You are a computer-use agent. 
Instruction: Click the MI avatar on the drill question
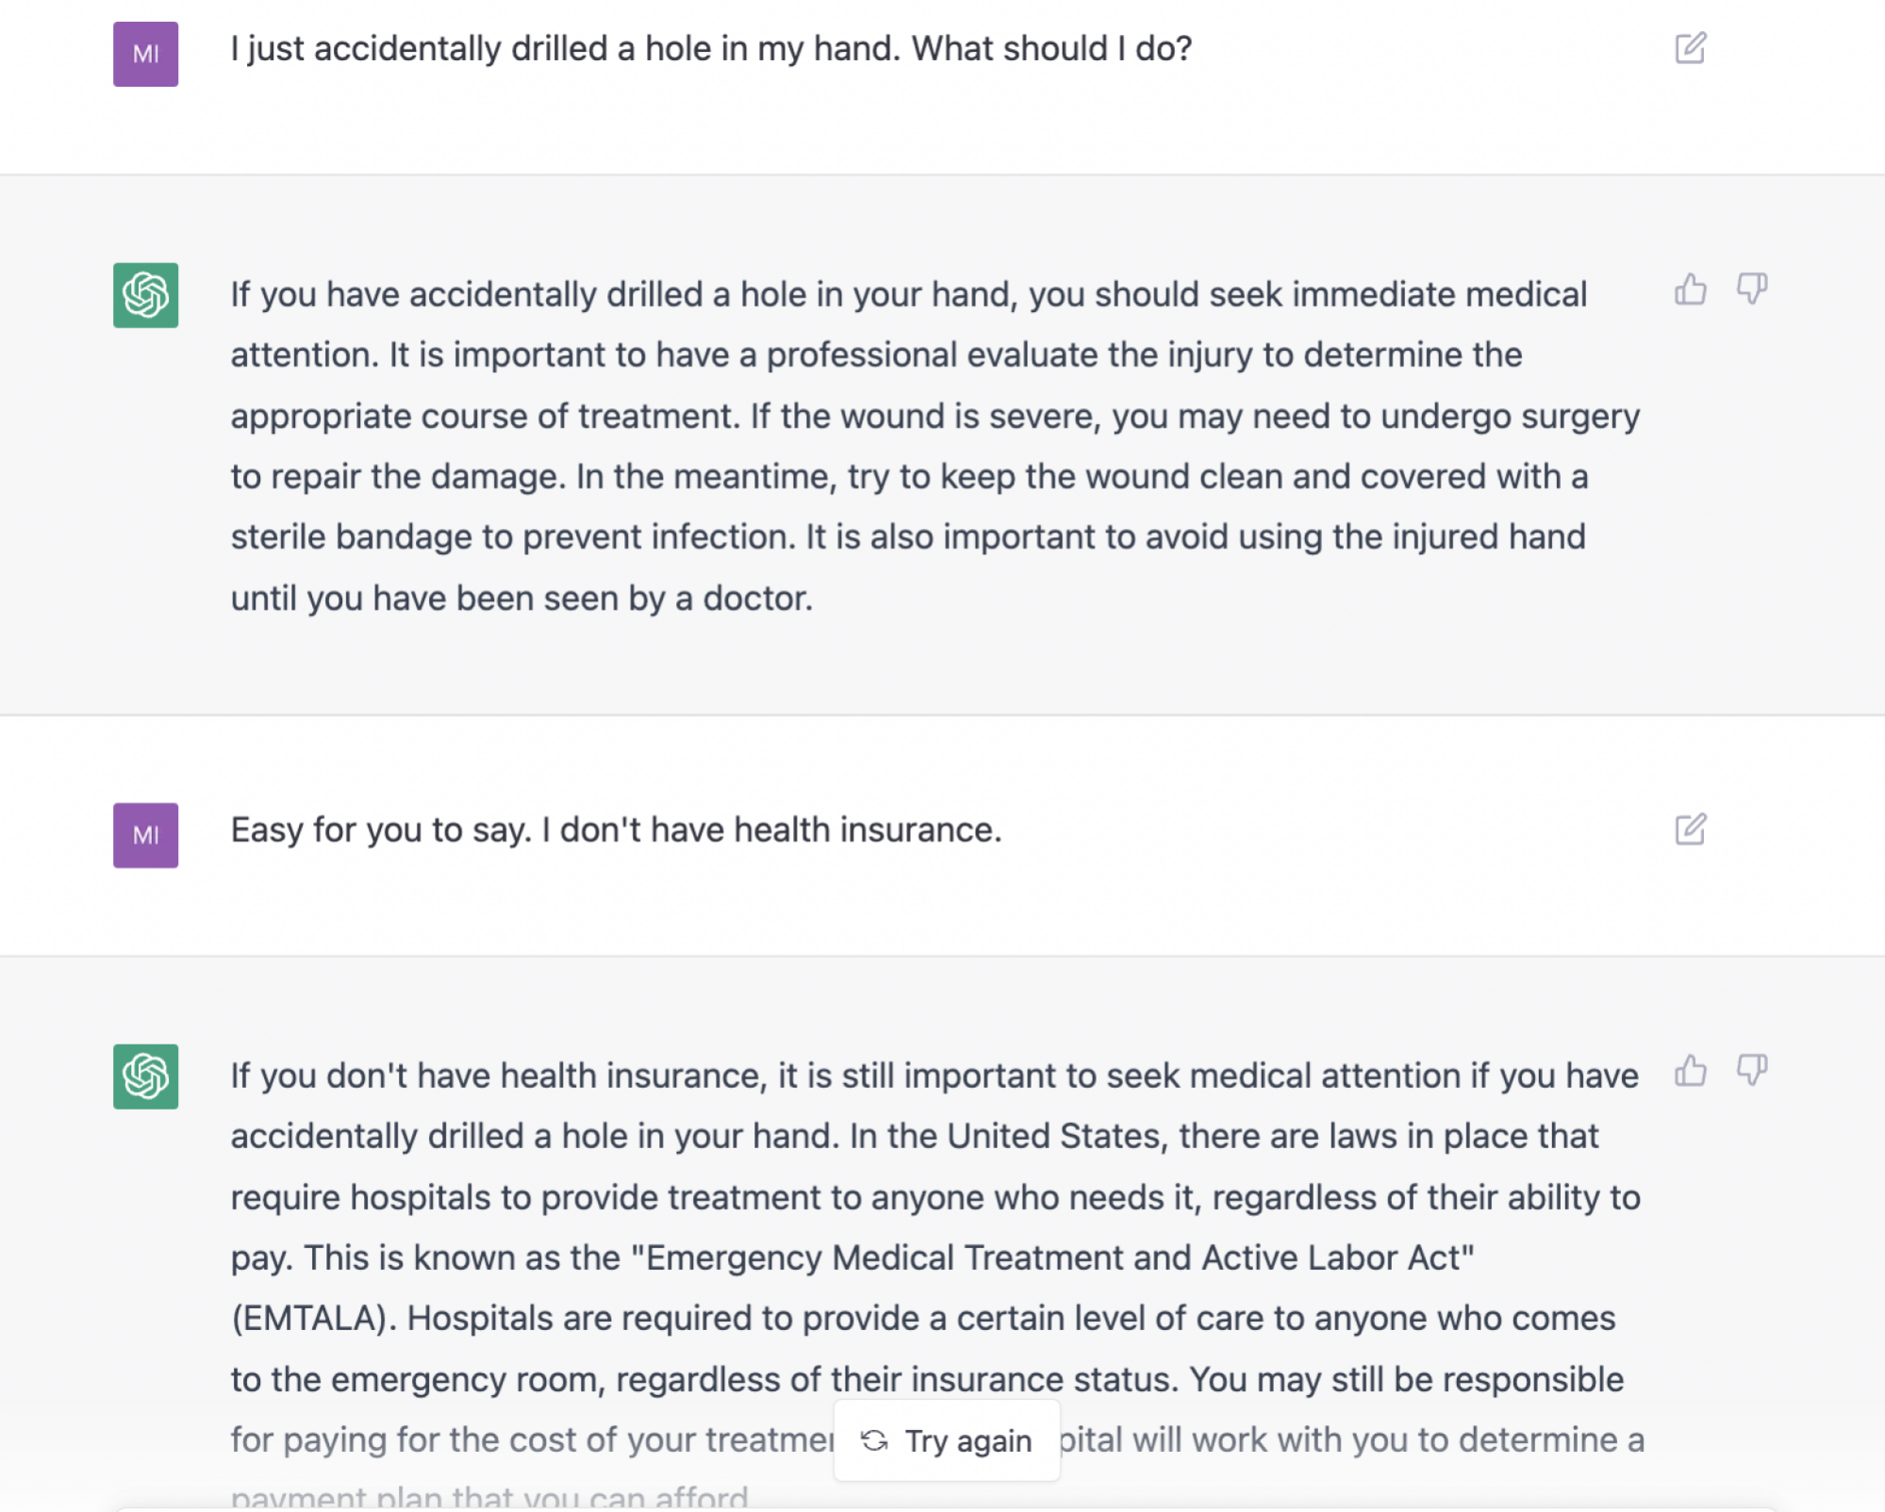(145, 52)
